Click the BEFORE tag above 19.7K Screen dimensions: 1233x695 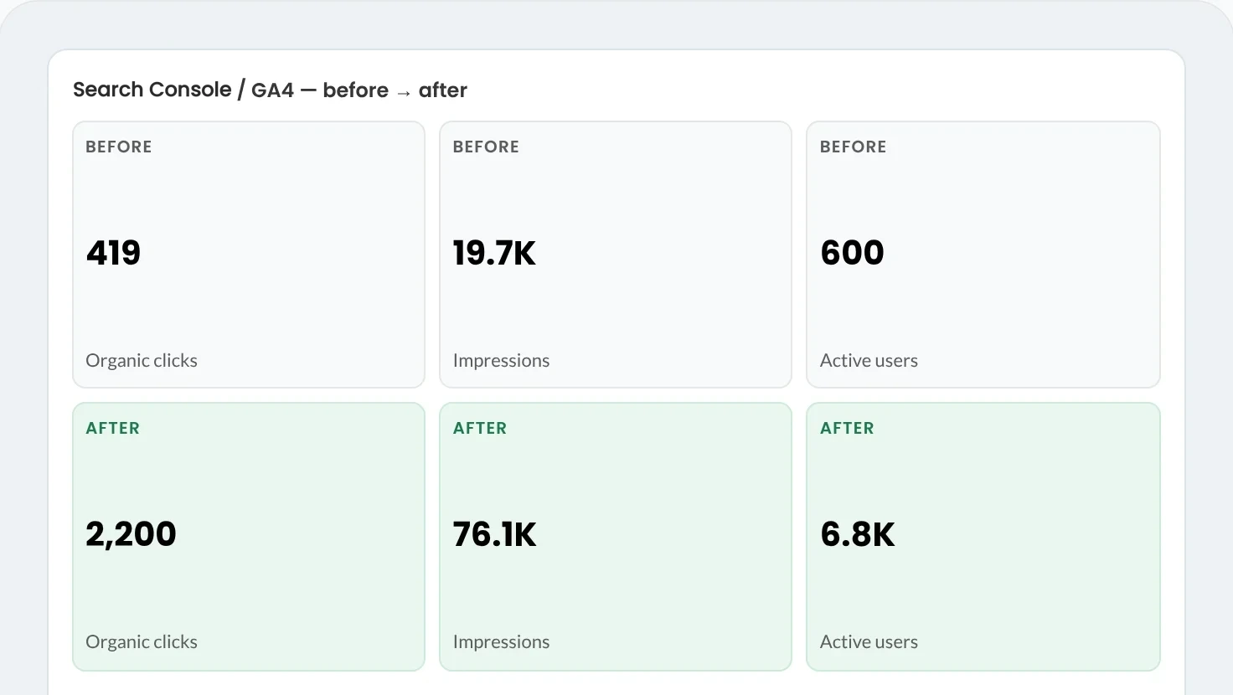(x=486, y=147)
